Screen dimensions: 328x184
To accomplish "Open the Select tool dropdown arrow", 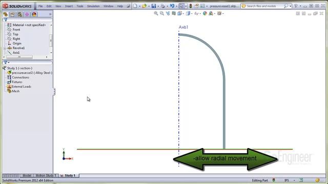I will tap(186, 6).
